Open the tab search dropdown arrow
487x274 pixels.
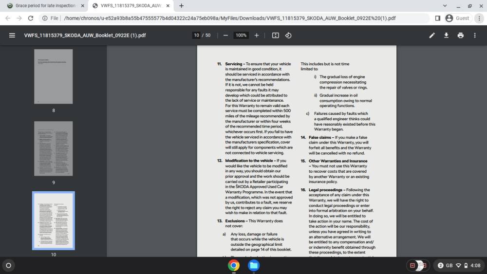click(x=445, y=5)
